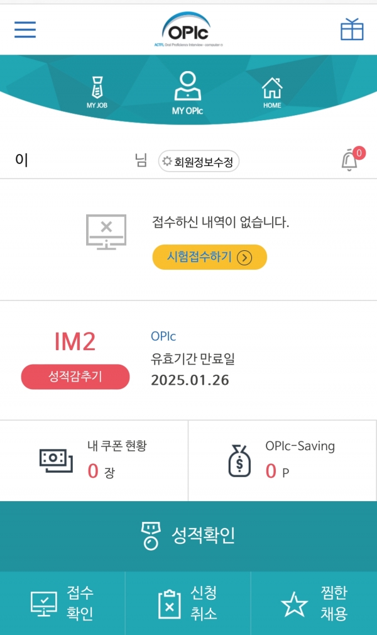Open the notification bell

tap(349, 160)
